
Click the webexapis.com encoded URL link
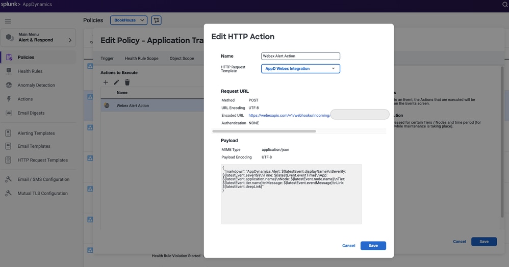point(289,116)
